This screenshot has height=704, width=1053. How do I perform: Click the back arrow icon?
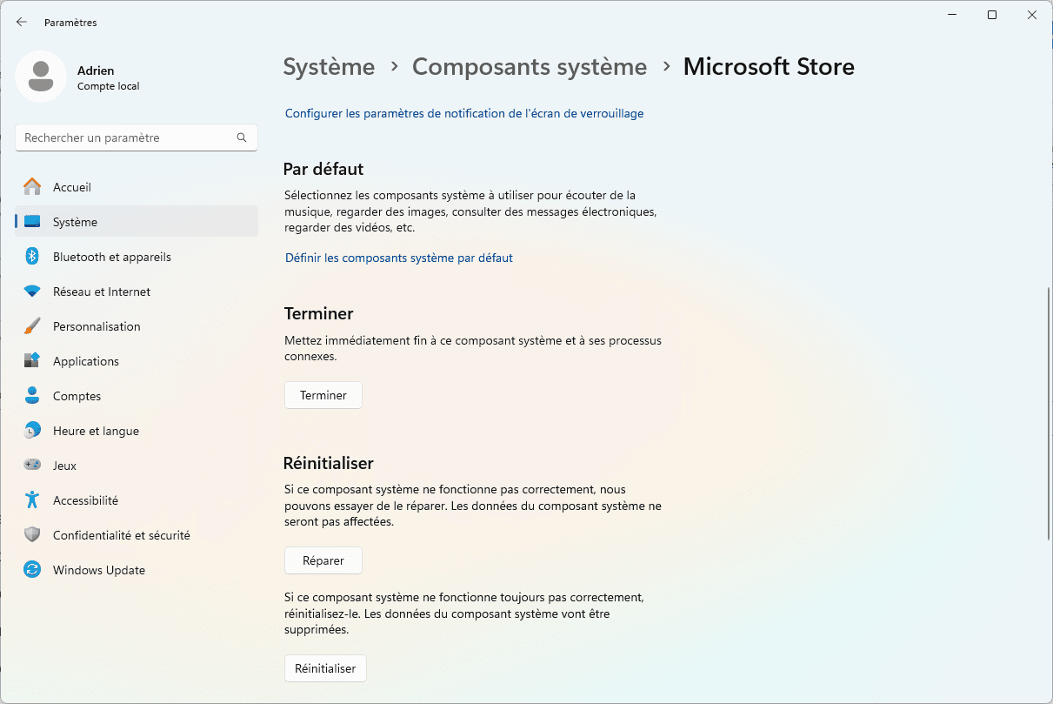[22, 22]
